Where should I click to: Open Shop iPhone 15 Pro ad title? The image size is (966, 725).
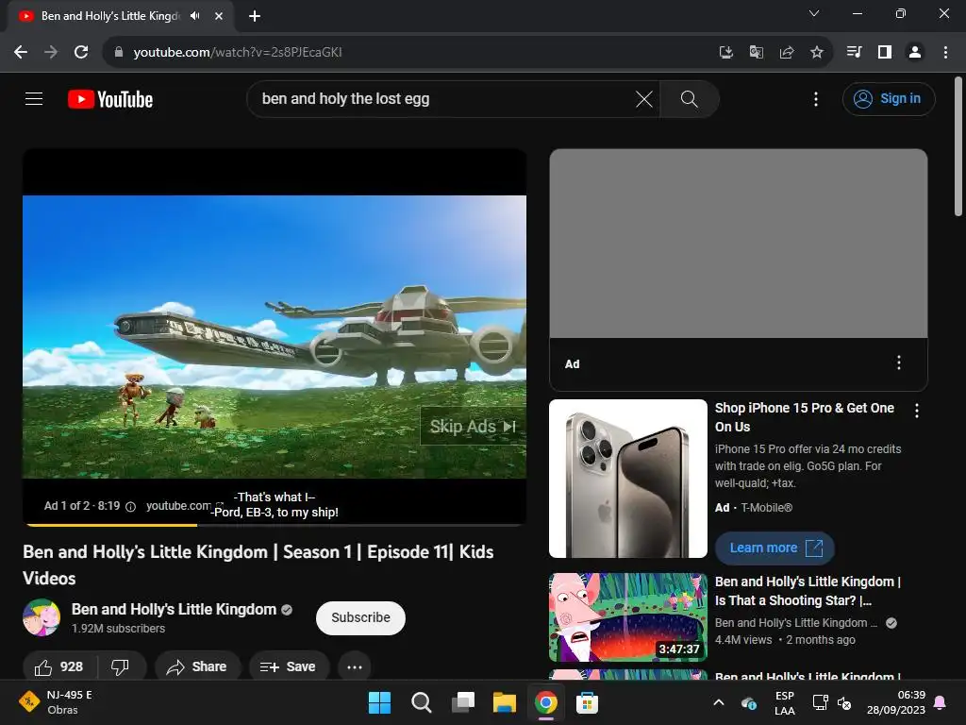[804, 416]
